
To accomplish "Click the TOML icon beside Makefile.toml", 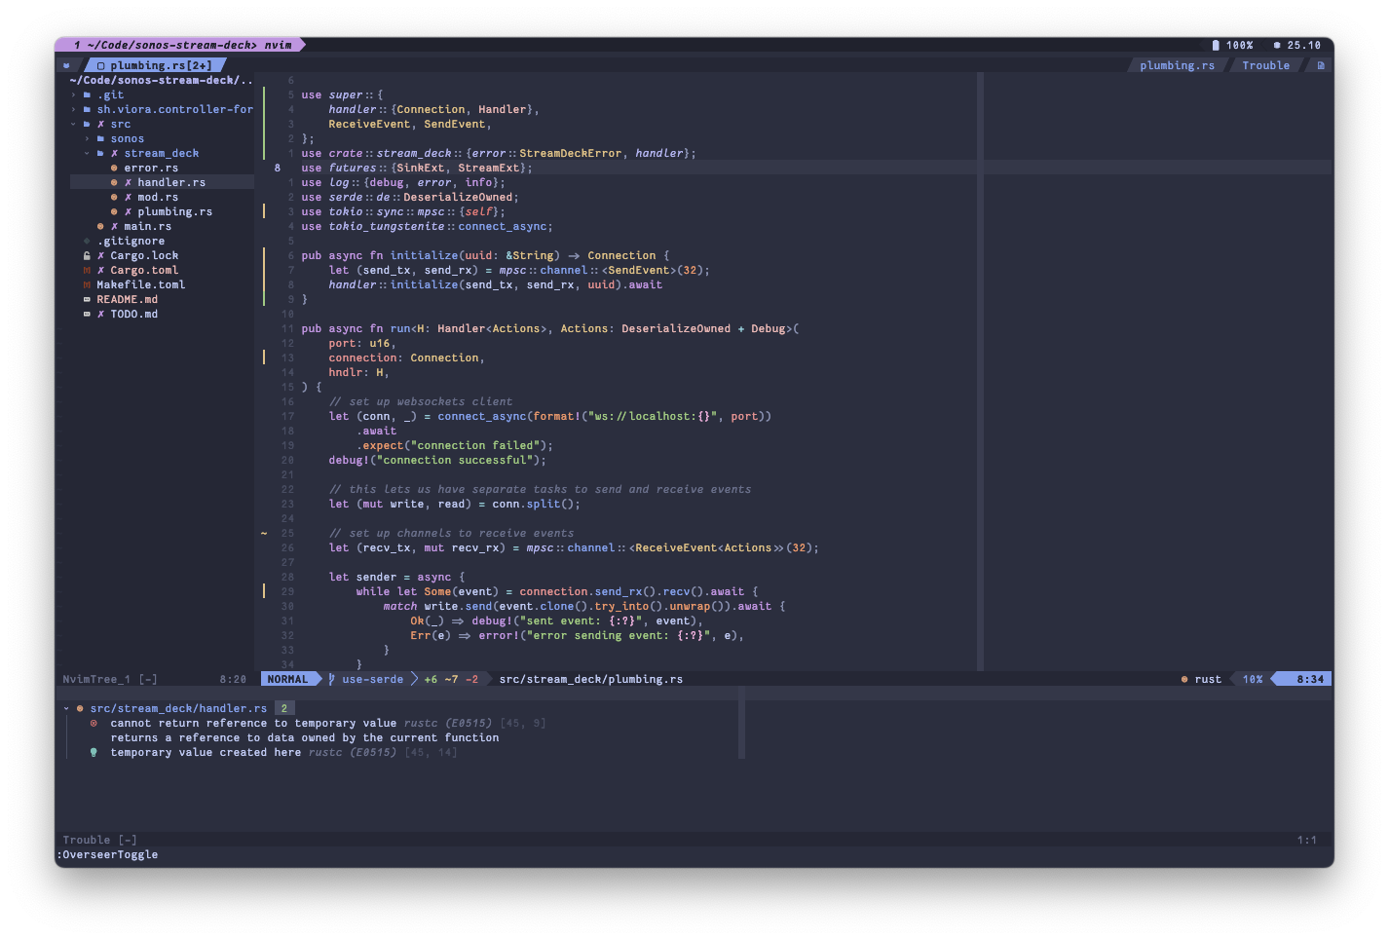I will coord(87,285).
